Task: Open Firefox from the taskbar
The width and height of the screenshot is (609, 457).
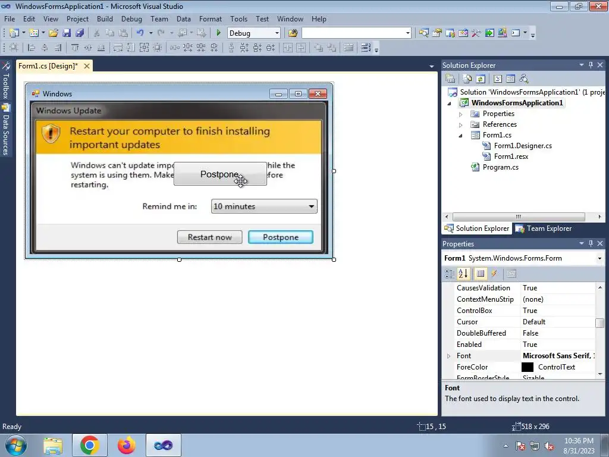Action: tap(126, 445)
